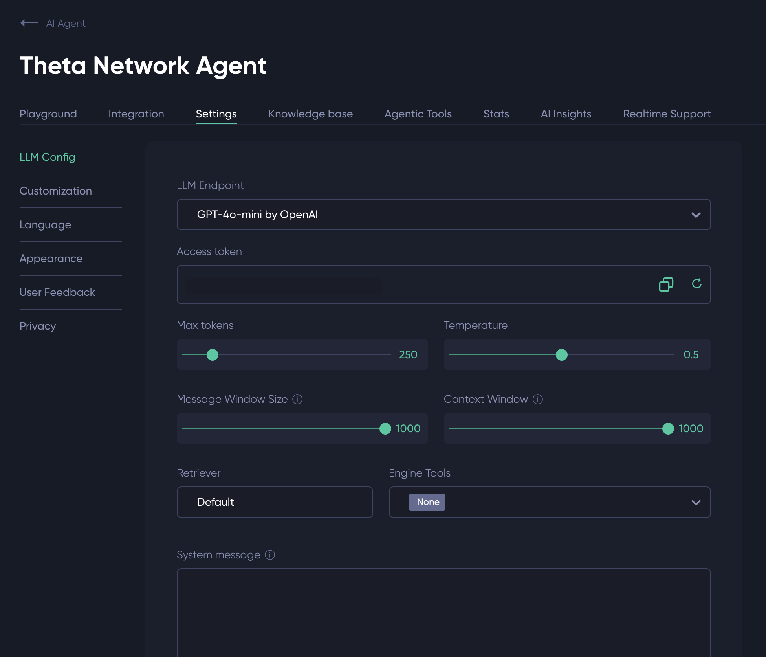Open the LLM Endpoint dropdown
The width and height of the screenshot is (766, 657).
click(x=443, y=215)
